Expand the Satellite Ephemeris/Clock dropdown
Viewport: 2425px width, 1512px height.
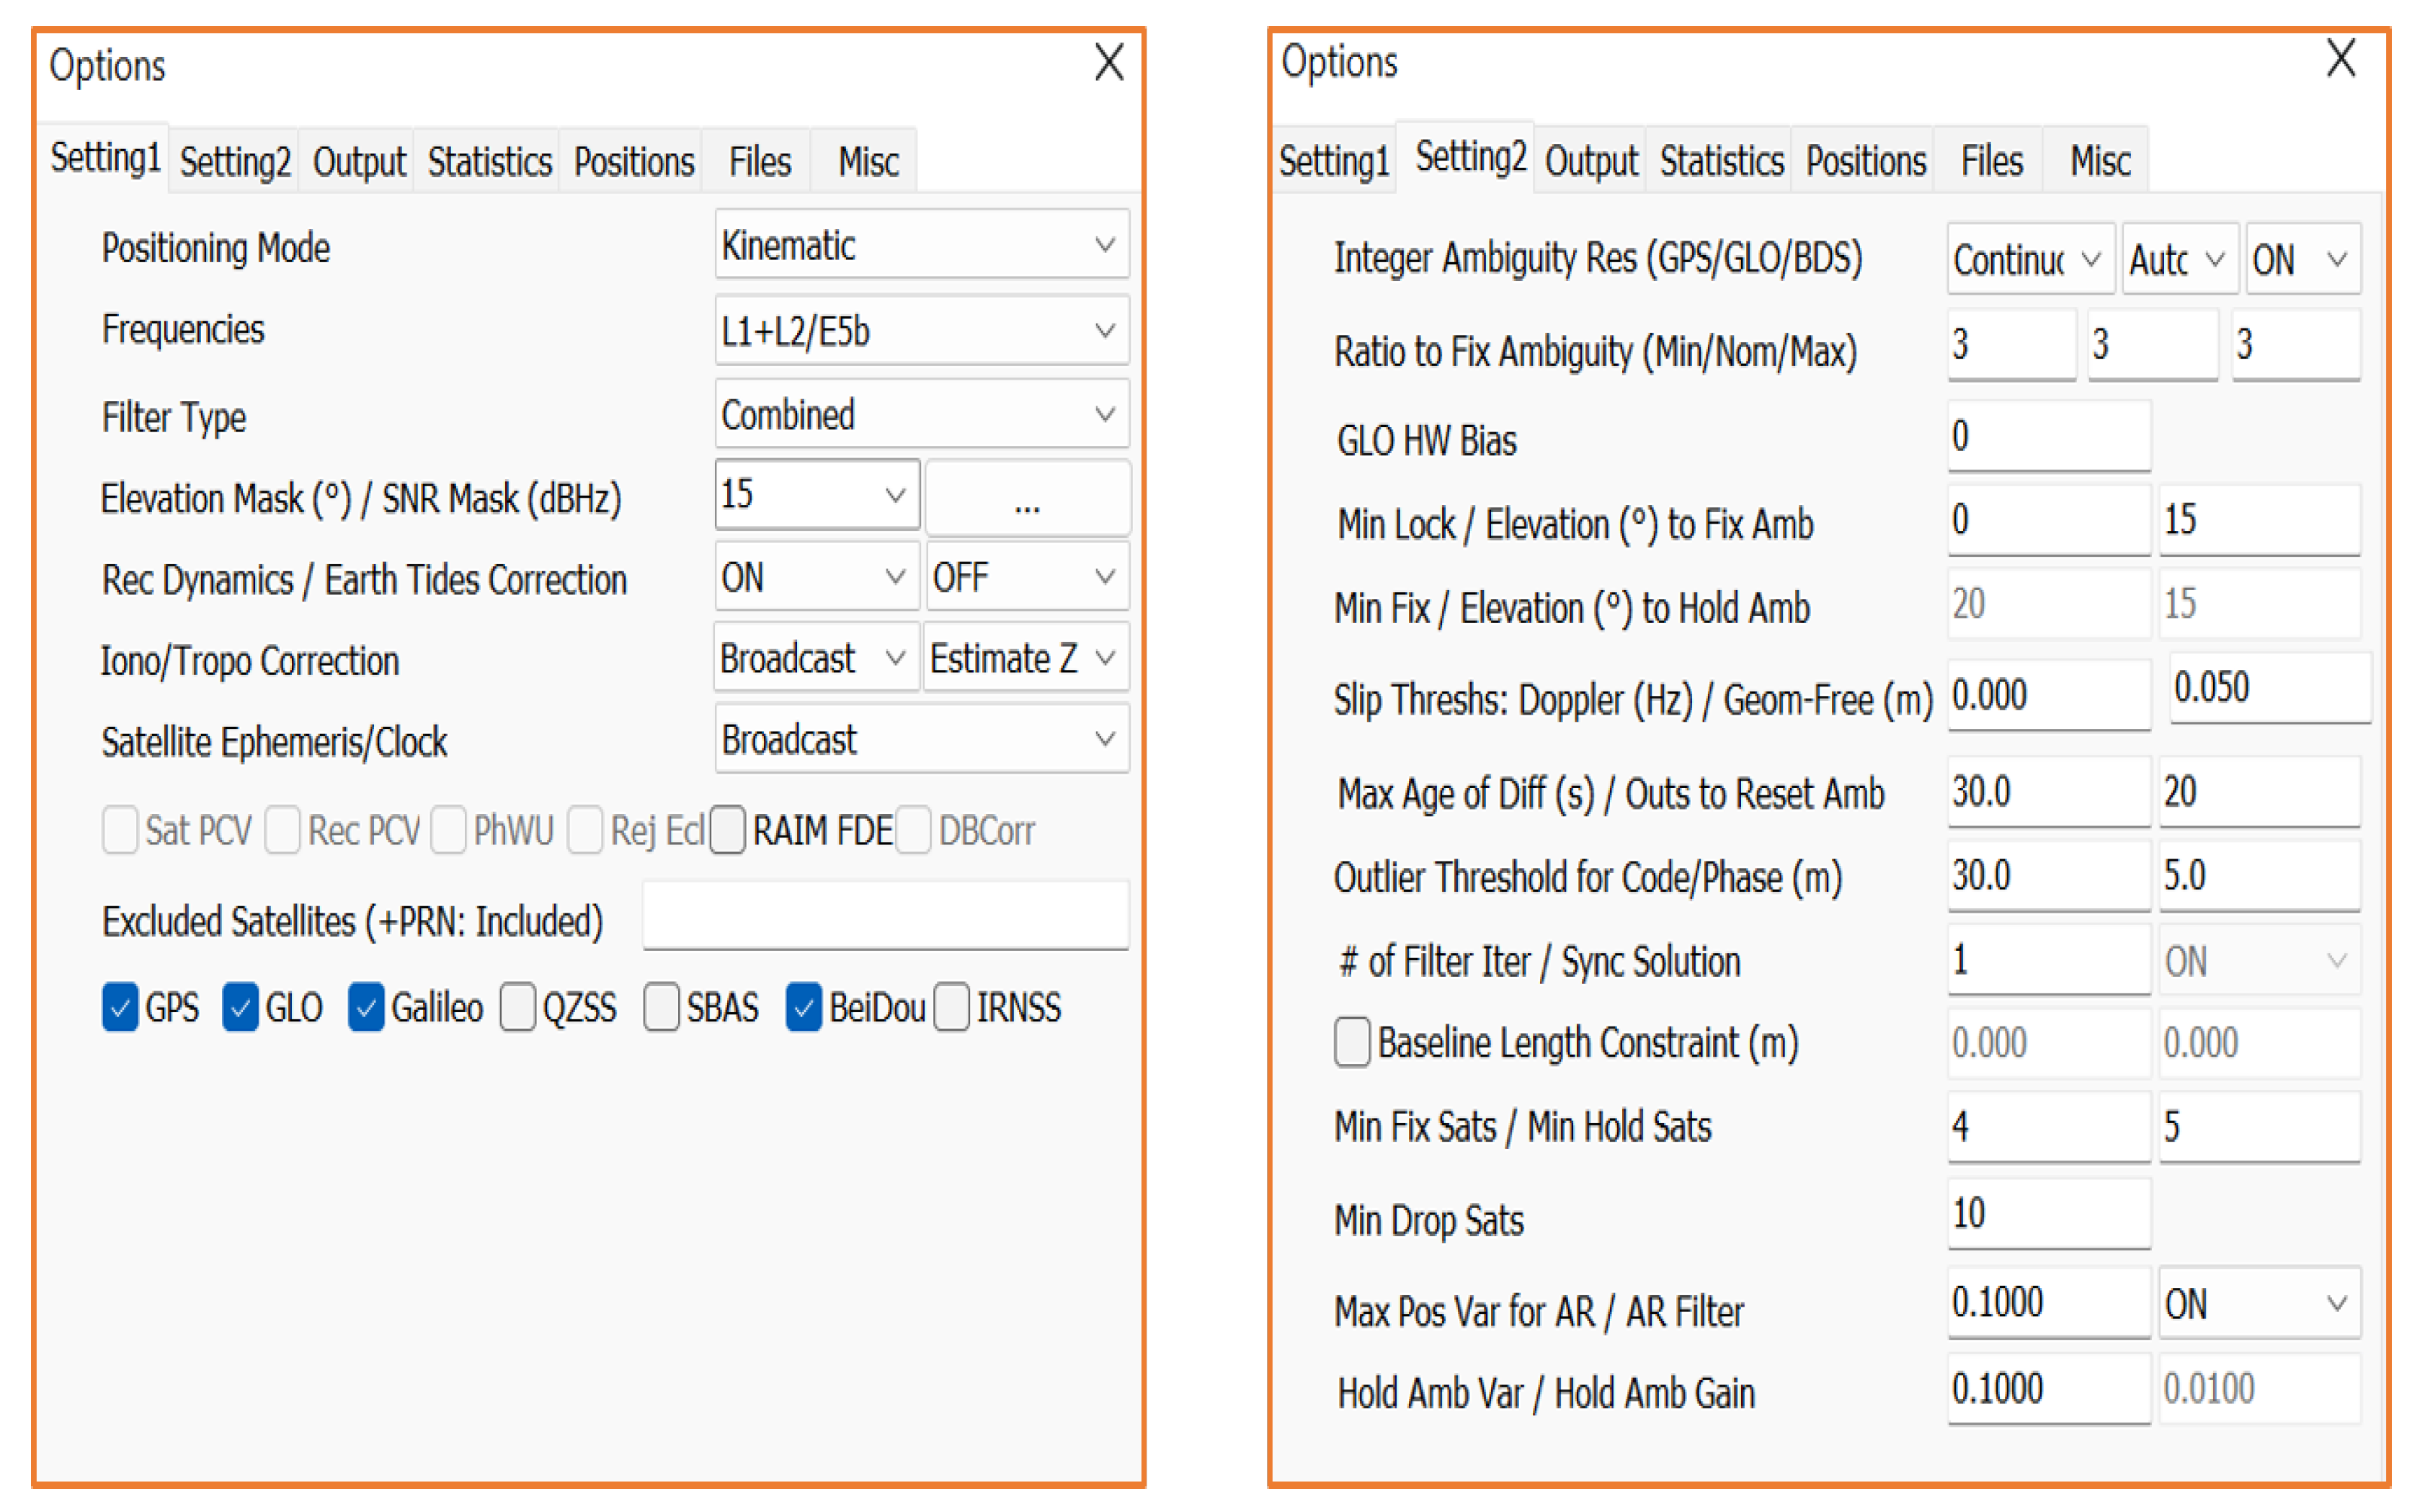[x=920, y=740]
